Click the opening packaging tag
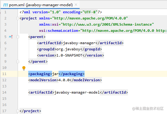Image resolution: width=167 pixels, height=114 pixels. [x=40, y=74]
